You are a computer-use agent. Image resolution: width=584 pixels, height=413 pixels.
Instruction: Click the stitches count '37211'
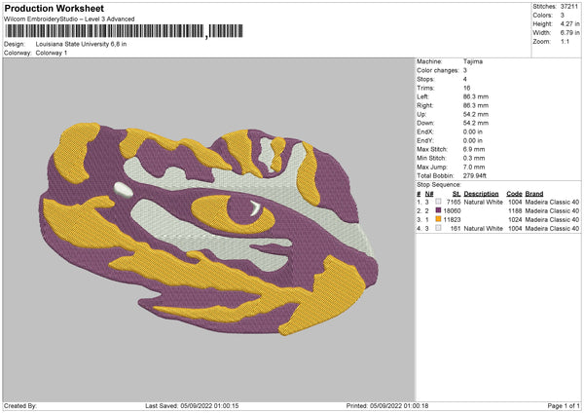coord(569,7)
